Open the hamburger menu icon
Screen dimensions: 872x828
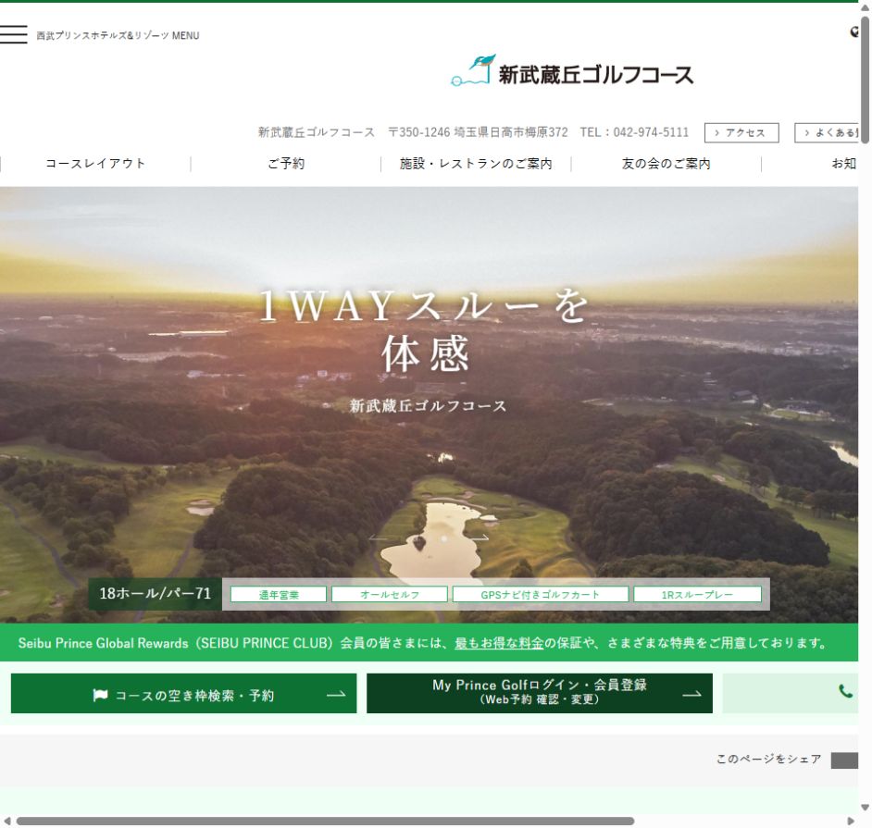[13, 34]
